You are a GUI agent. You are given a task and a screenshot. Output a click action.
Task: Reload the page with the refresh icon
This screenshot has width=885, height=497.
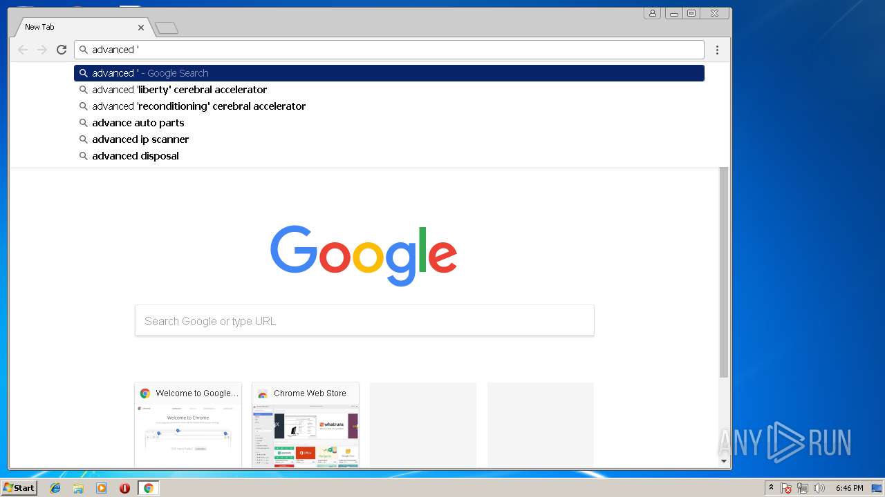pos(62,50)
